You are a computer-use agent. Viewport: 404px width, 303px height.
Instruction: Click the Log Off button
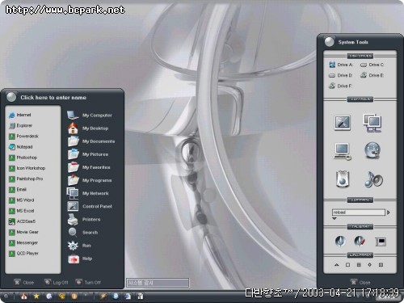[57, 282]
